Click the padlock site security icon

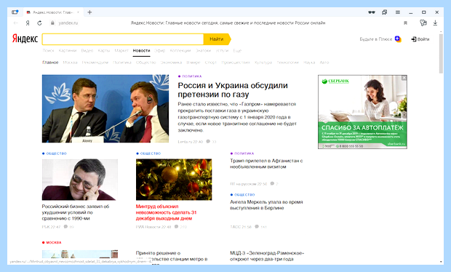(52, 23)
